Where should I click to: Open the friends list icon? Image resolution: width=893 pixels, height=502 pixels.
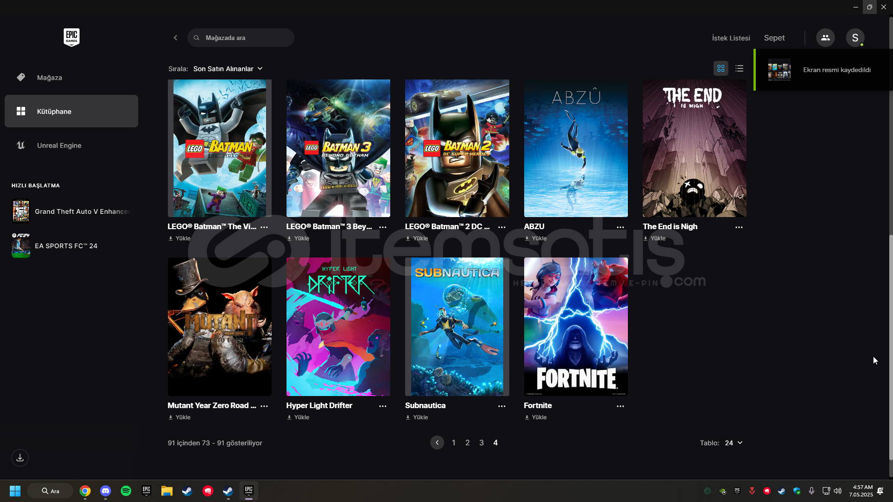tap(825, 38)
